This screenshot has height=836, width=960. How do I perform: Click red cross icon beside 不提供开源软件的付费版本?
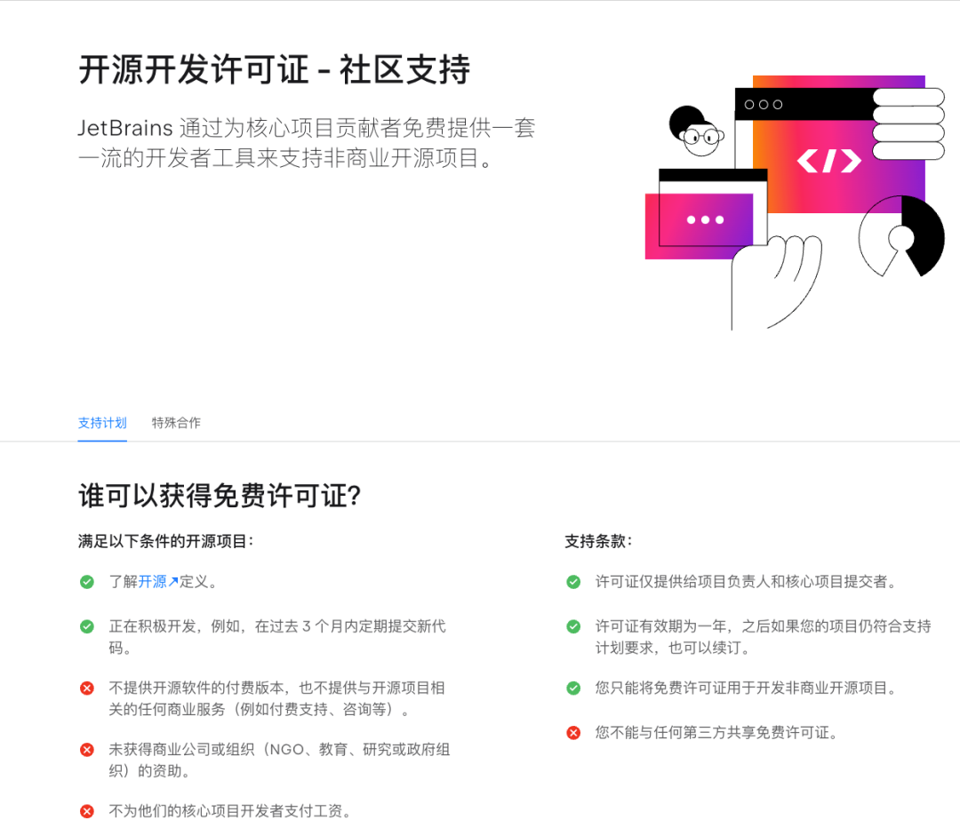pyautogui.click(x=87, y=689)
